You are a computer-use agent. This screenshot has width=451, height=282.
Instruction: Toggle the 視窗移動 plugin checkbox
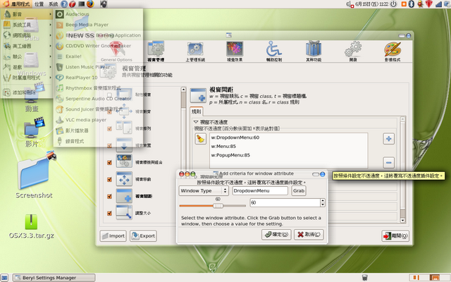pos(109,179)
